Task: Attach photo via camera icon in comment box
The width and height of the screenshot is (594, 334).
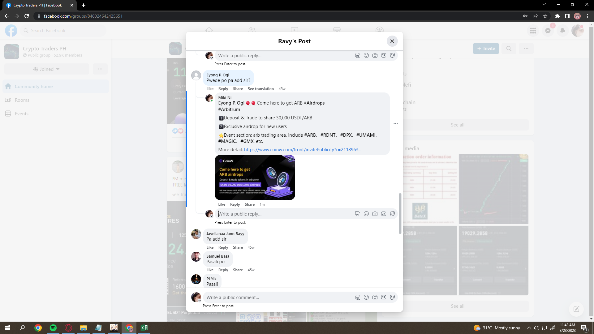Action: [x=375, y=297]
